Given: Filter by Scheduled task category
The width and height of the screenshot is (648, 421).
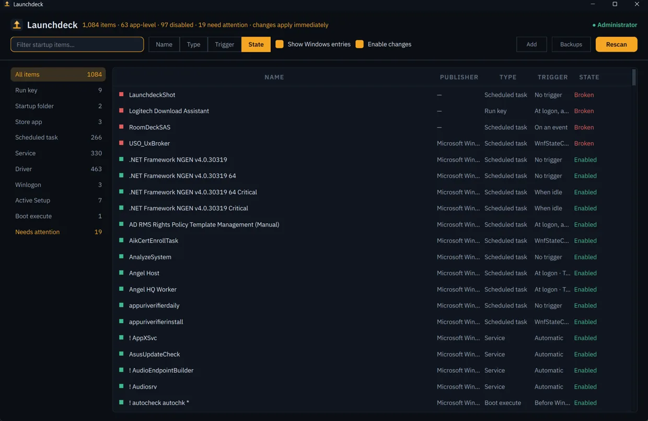Looking at the screenshot, I should pos(58,138).
